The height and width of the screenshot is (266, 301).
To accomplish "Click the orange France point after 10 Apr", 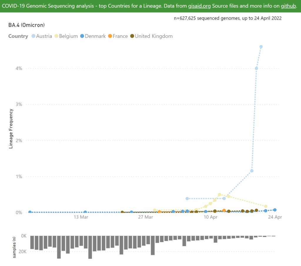I will point(224,210).
